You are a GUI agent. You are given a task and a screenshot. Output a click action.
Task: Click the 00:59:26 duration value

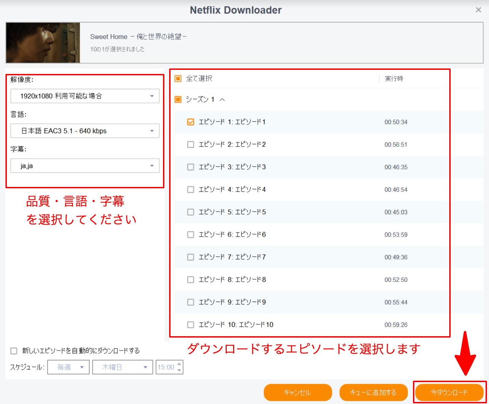point(396,325)
